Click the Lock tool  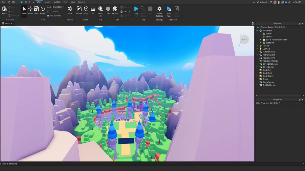coord(125,11)
